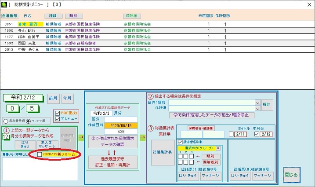Click the time field showing 8:36
The width and height of the screenshot is (315, 187).
click(121, 132)
